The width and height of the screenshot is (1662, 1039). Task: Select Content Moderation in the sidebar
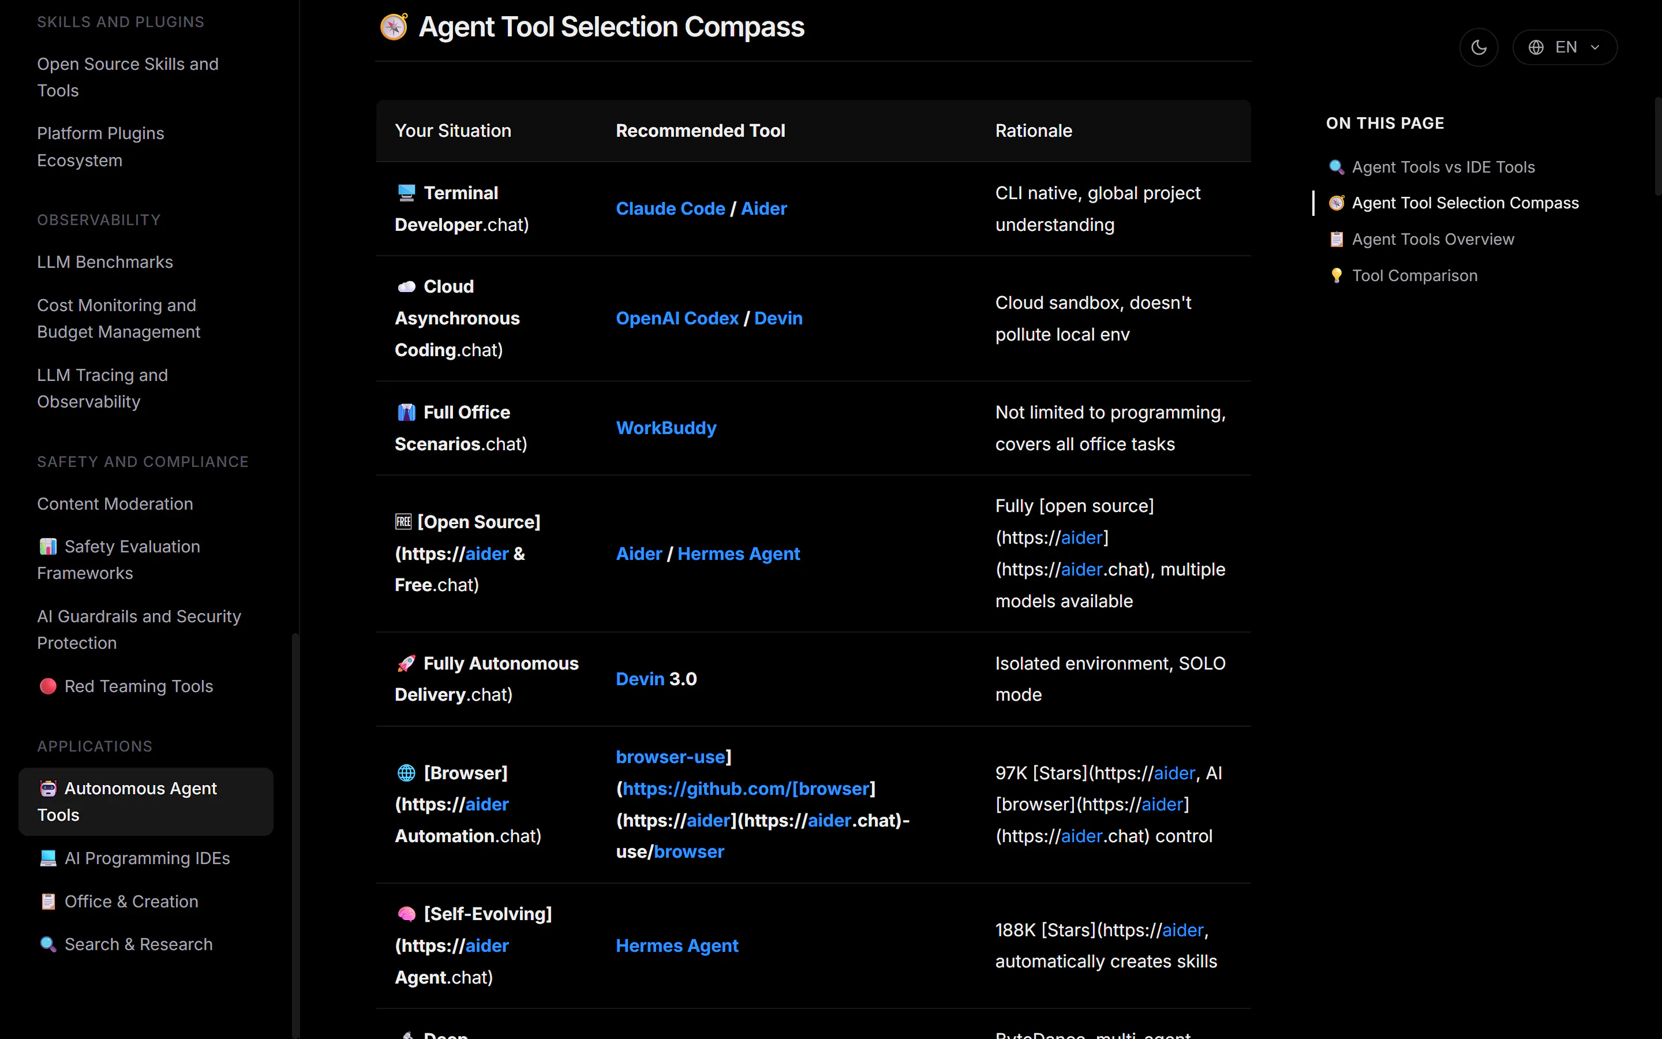pyautogui.click(x=115, y=504)
